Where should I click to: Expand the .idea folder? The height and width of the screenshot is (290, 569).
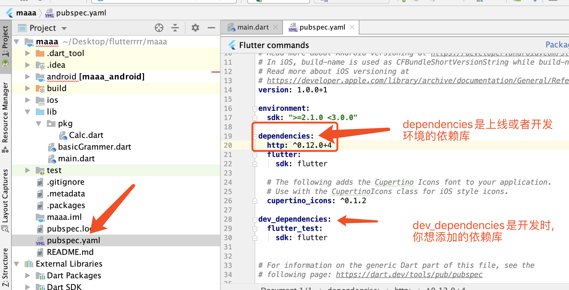tap(28, 65)
